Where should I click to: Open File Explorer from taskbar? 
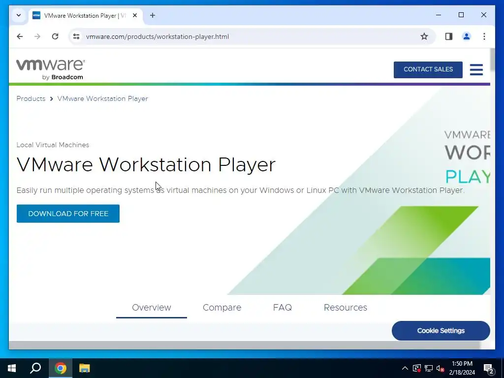coord(85,368)
